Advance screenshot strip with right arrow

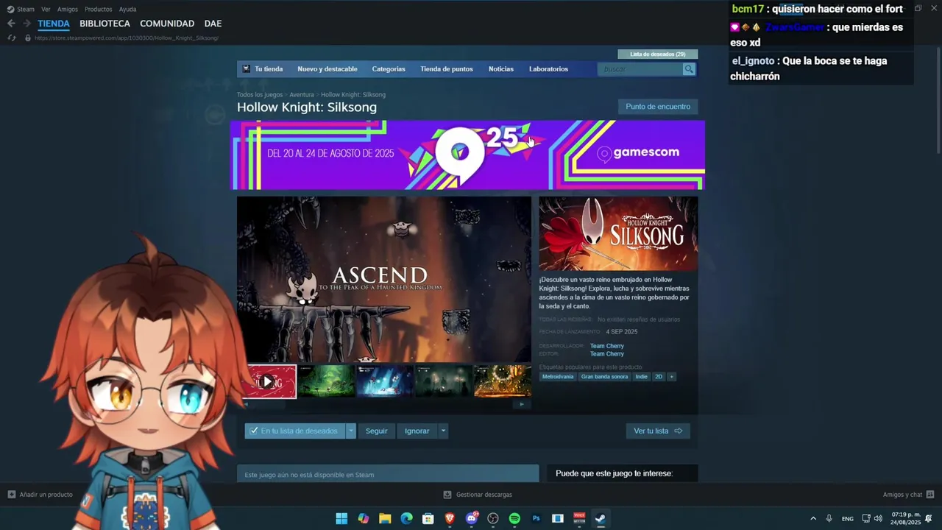point(522,404)
